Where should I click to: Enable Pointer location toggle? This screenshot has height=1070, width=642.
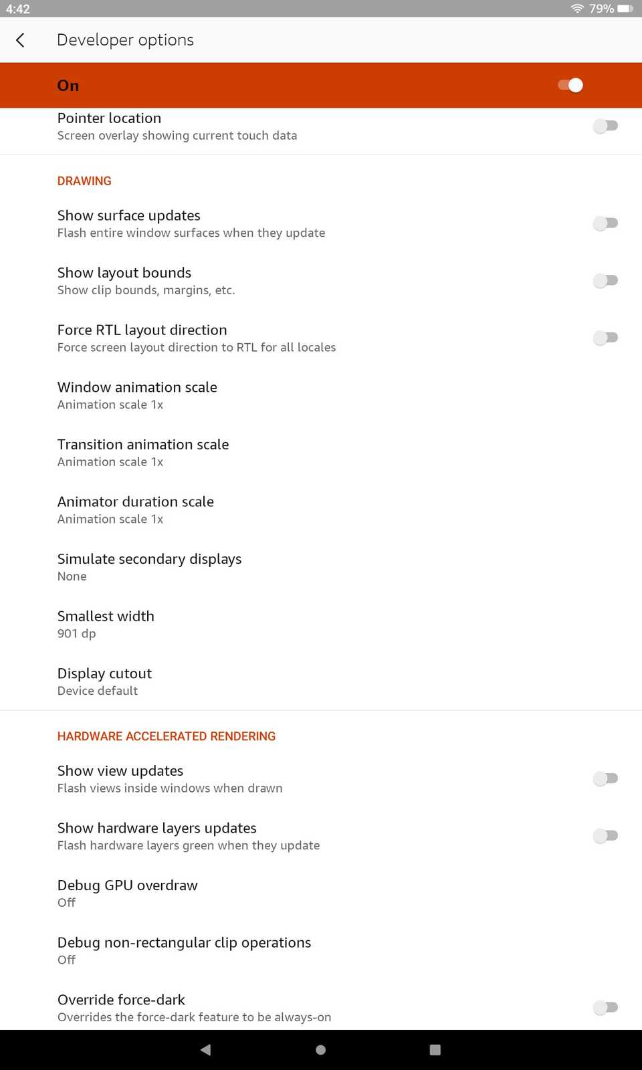[x=605, y=126]
